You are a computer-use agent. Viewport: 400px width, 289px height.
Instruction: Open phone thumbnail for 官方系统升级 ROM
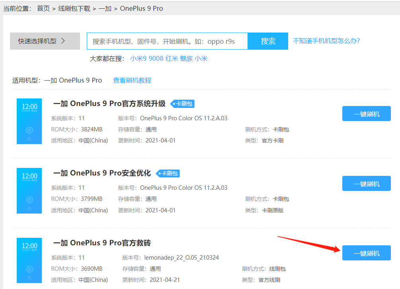29,121
